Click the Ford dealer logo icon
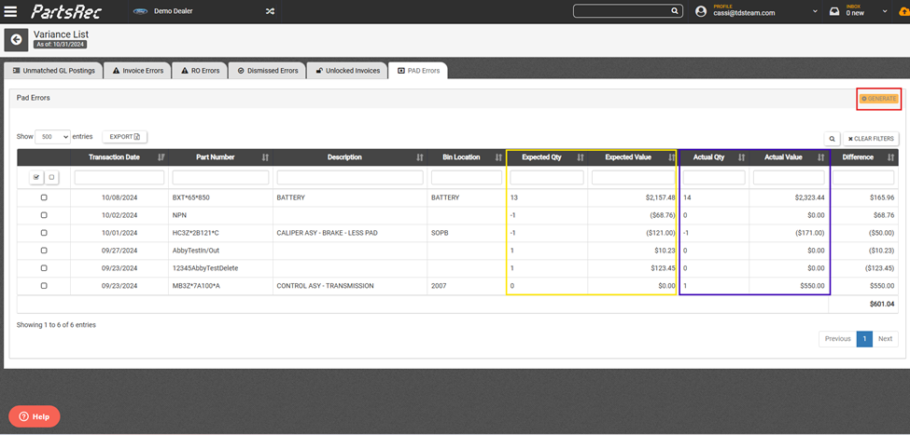The height and width of the screenshot is (435, 910). 140,11
